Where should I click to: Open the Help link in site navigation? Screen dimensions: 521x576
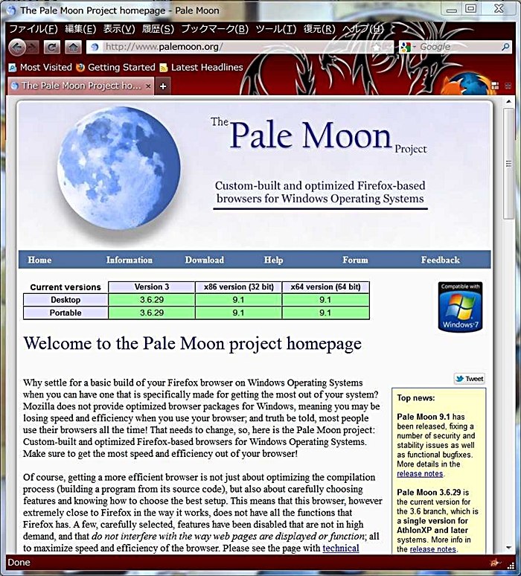pos(273,260)
